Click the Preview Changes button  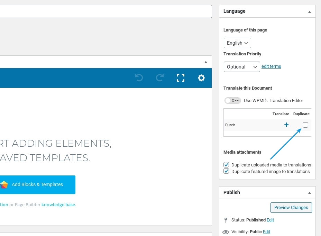291,208
